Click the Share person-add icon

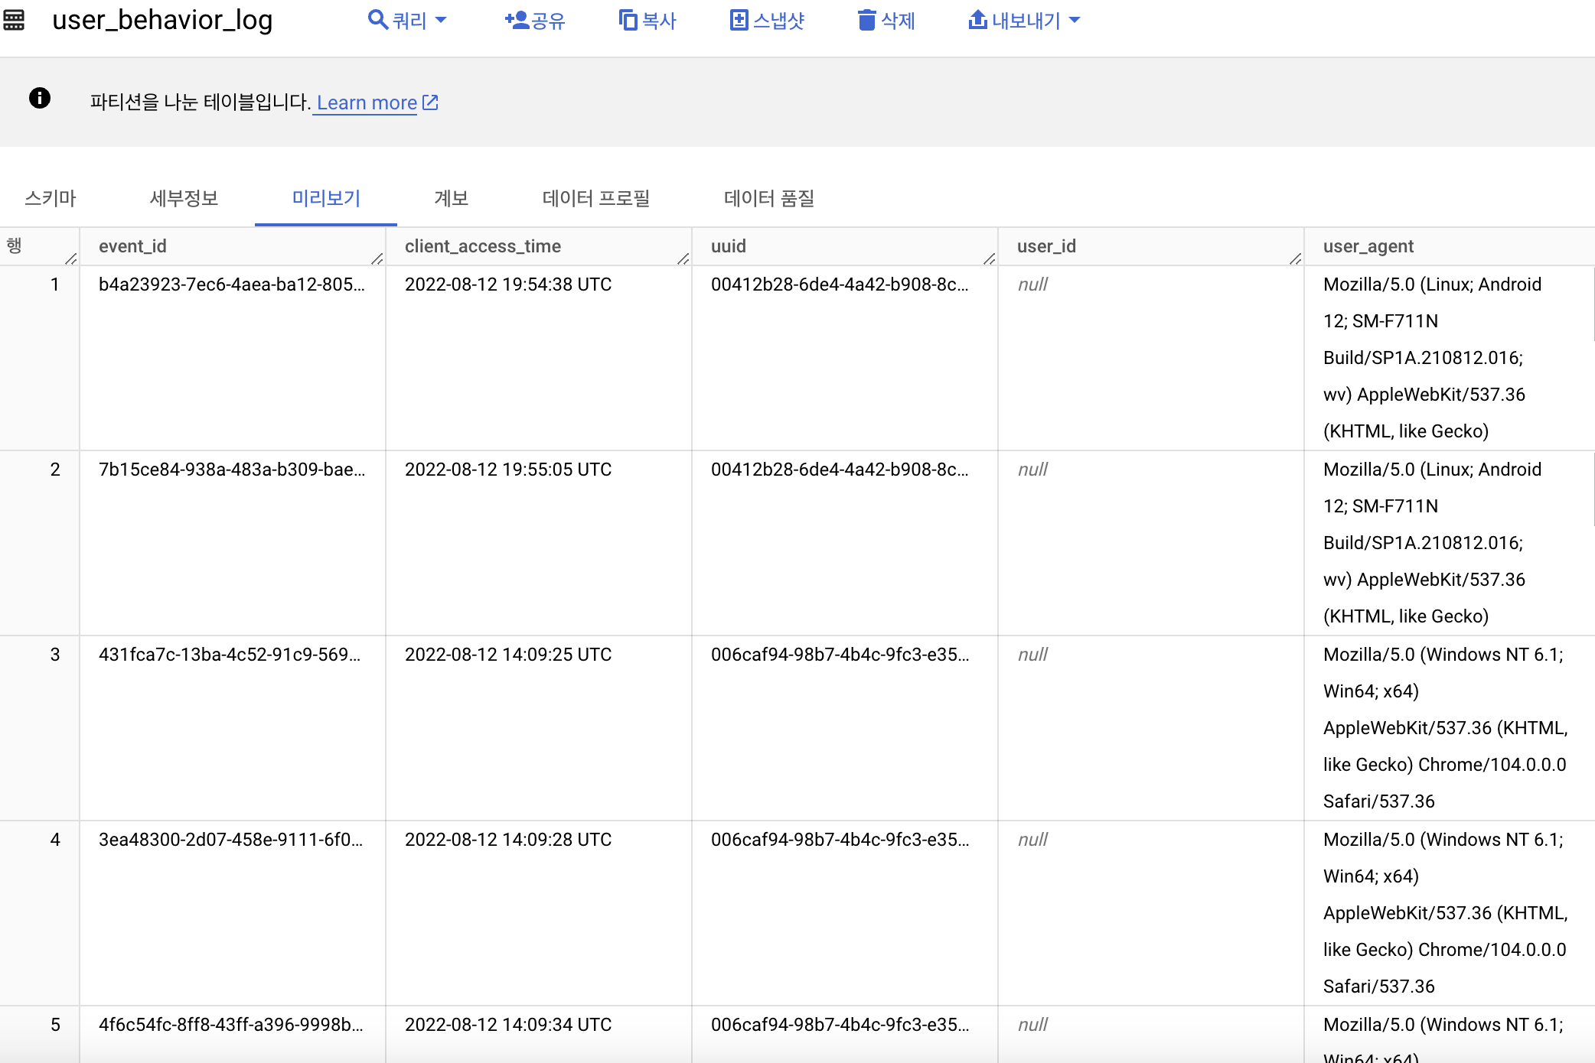click(517, 20)
